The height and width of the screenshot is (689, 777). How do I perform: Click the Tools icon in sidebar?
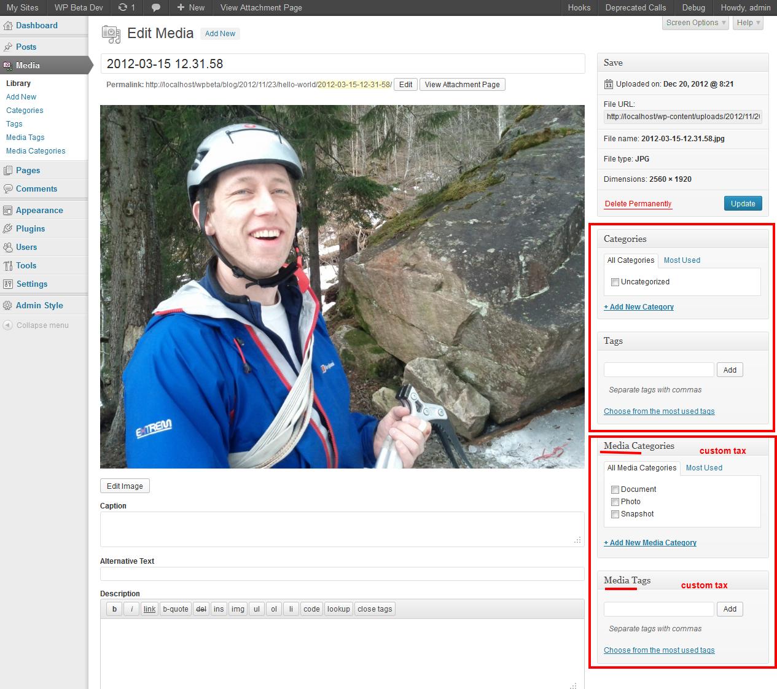[x=7, y=265]
